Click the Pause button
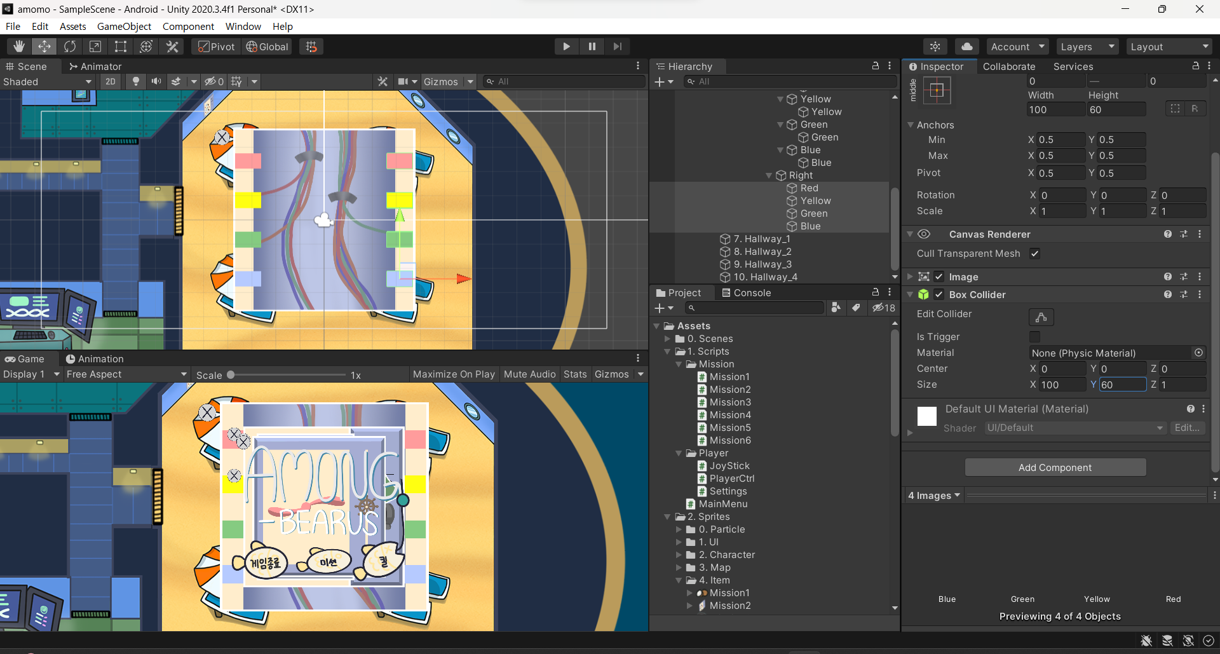1220x654 pixels. click(x=592, y=46)
